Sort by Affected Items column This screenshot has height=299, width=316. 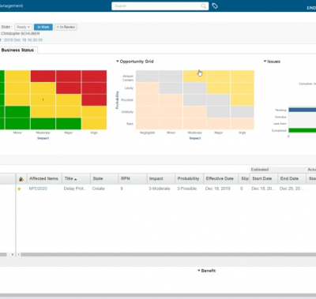click(x=44, y=178)
